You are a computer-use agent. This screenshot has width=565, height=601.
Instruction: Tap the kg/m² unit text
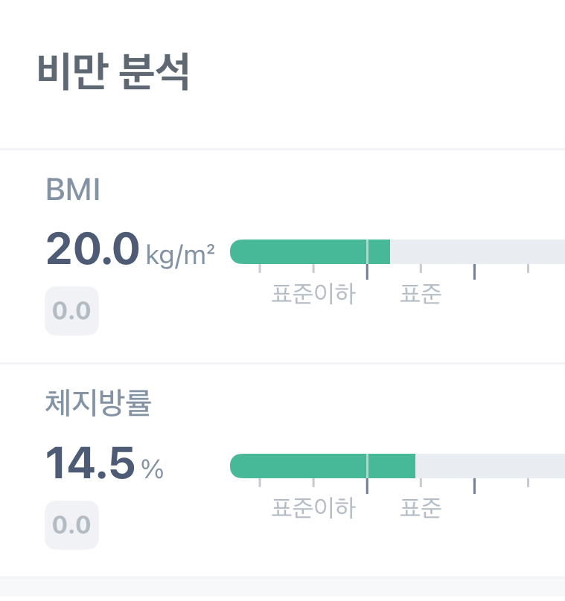point(180,255)
